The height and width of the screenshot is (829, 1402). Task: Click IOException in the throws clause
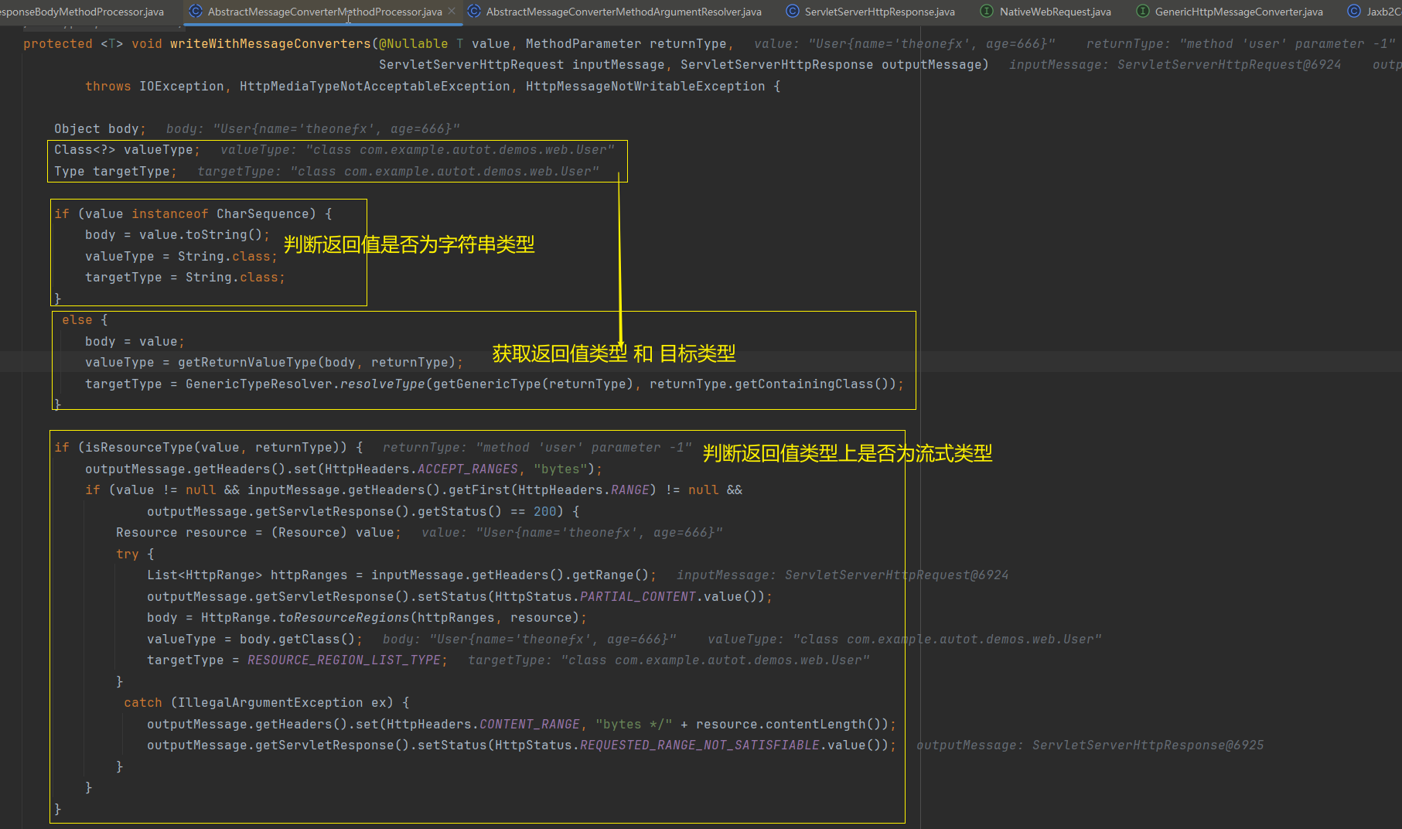(x=182, y=87)
